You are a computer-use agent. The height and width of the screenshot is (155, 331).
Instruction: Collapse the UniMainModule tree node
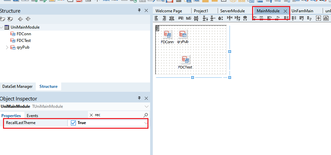tap(2, 27)
